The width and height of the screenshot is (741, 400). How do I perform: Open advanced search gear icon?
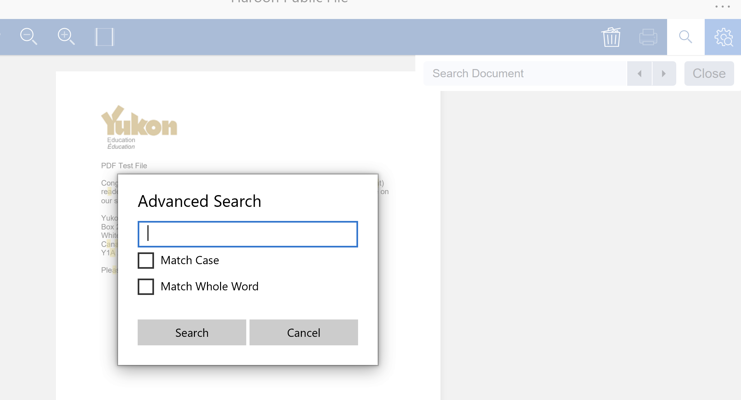[723, 37]
